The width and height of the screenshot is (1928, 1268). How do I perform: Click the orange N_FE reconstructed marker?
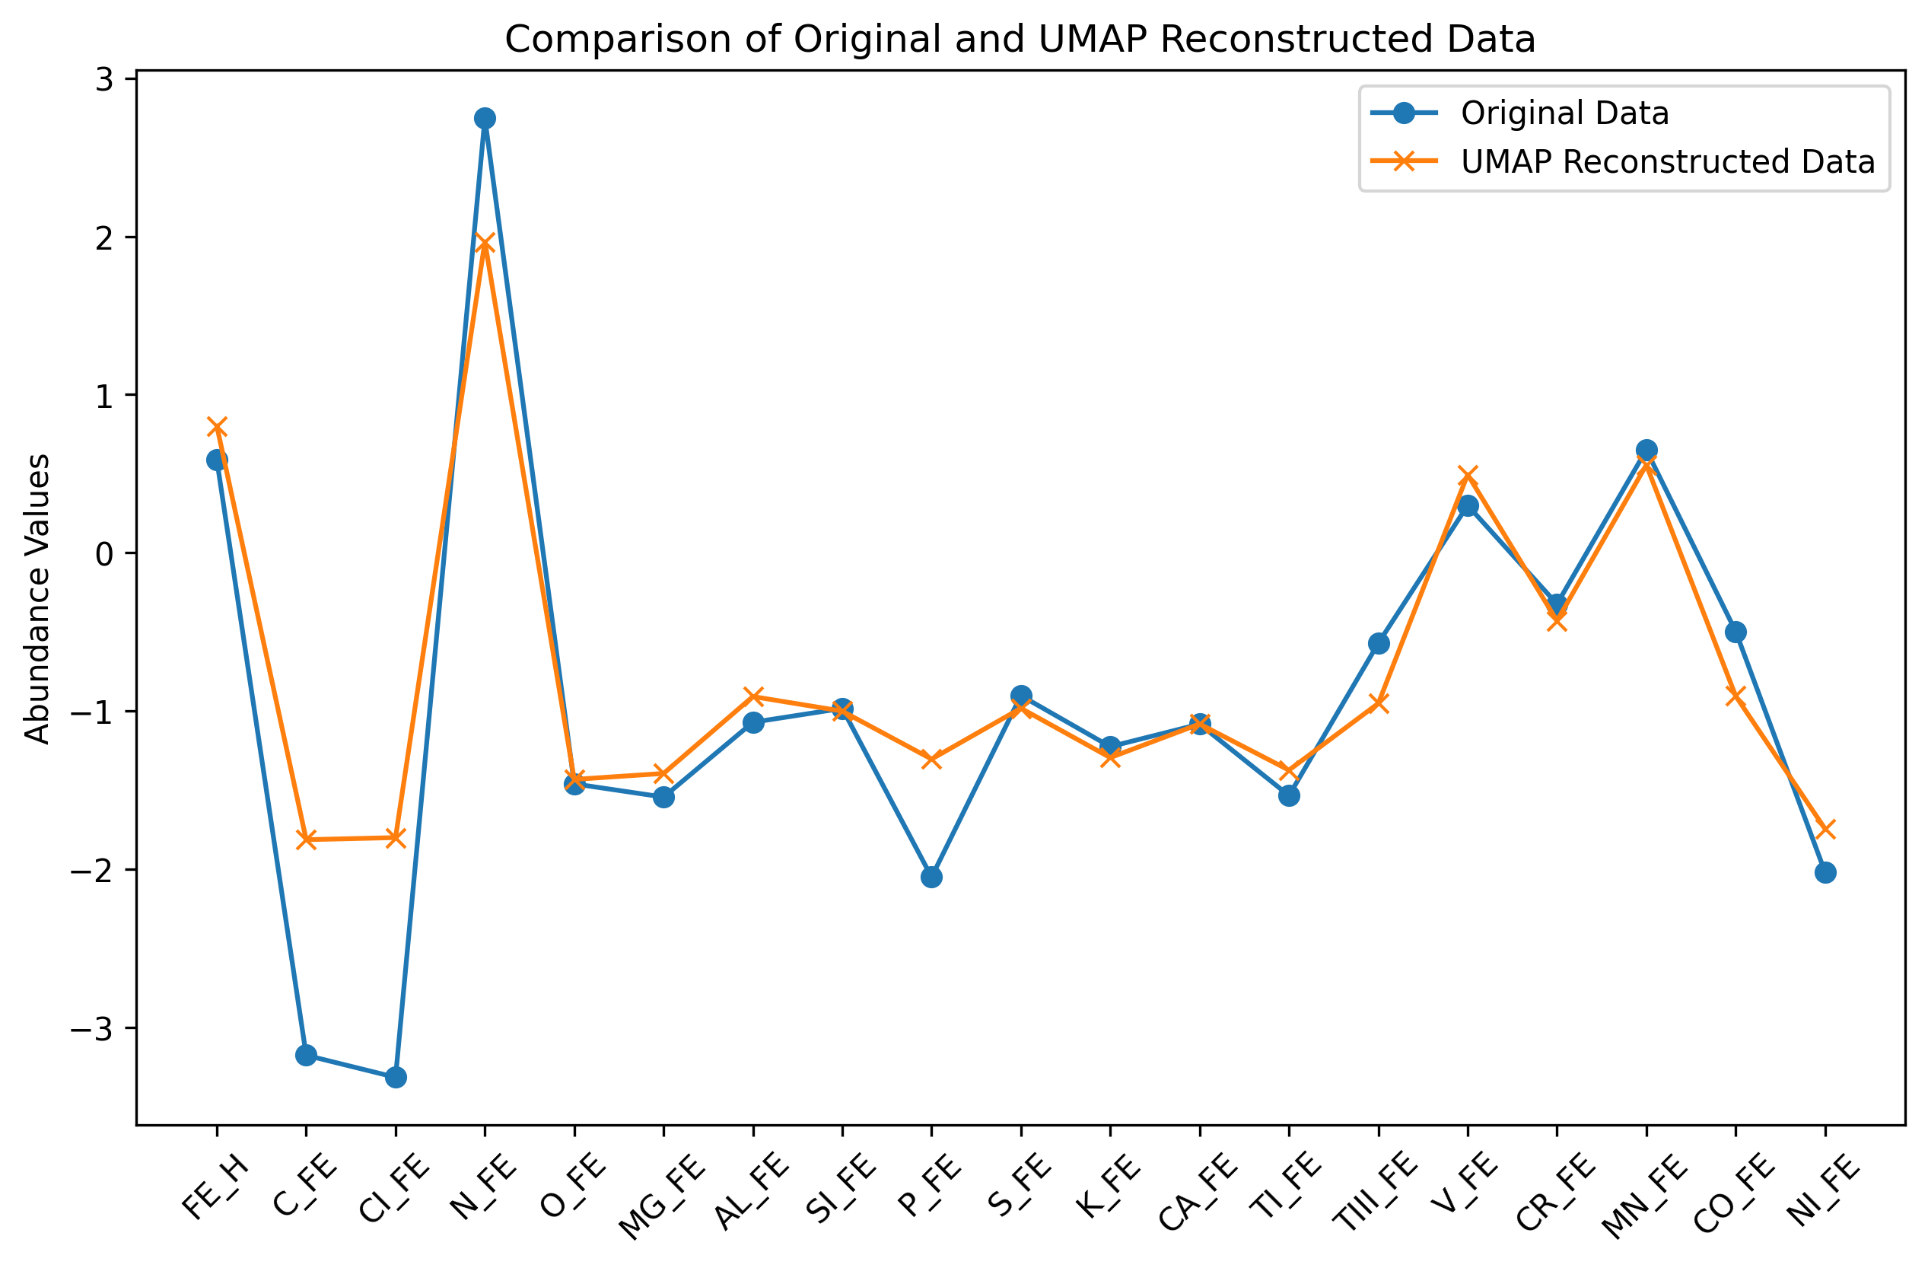coord(485,243)
